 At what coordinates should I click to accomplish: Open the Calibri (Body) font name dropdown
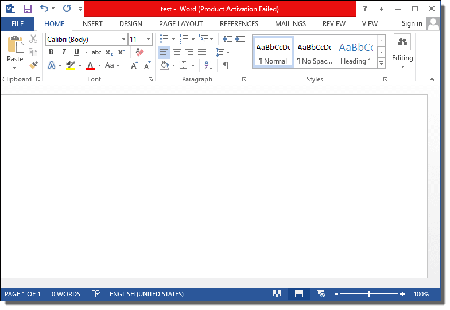(123, 39)
